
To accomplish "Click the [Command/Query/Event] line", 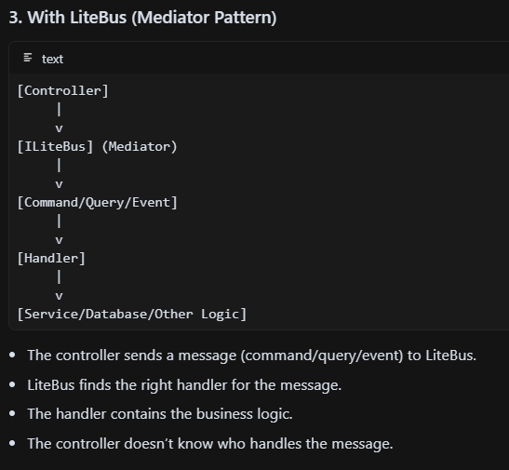I will 97,203.
